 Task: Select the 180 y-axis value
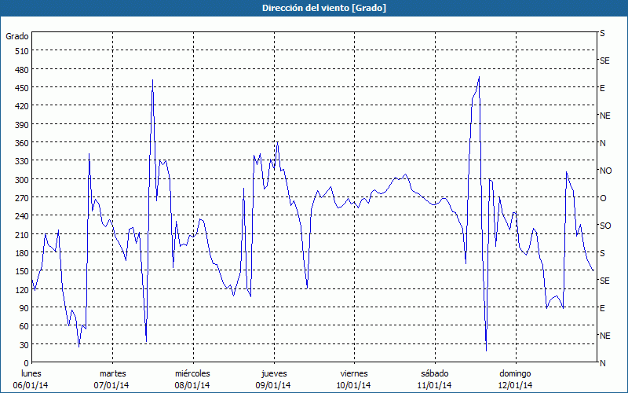pos(22,253)
